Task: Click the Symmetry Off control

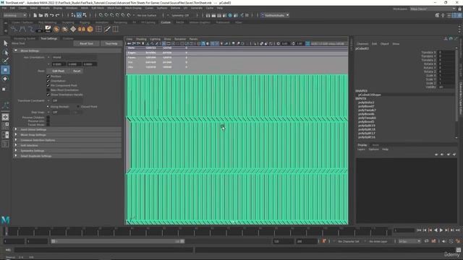Action: [180, 15]
